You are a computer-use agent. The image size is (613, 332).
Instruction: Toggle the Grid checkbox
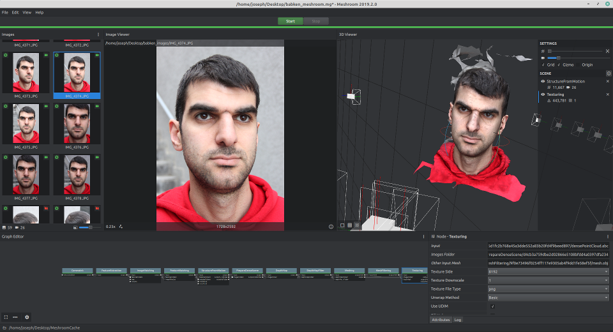point(543,65)
